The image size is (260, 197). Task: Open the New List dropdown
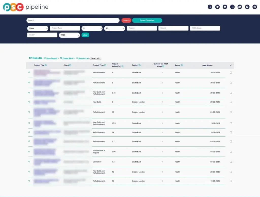click(x=96, y=58)
